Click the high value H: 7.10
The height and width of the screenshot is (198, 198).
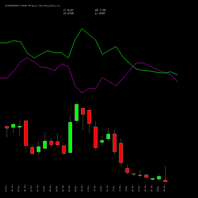pyautogui.click(x=100, y=10)
